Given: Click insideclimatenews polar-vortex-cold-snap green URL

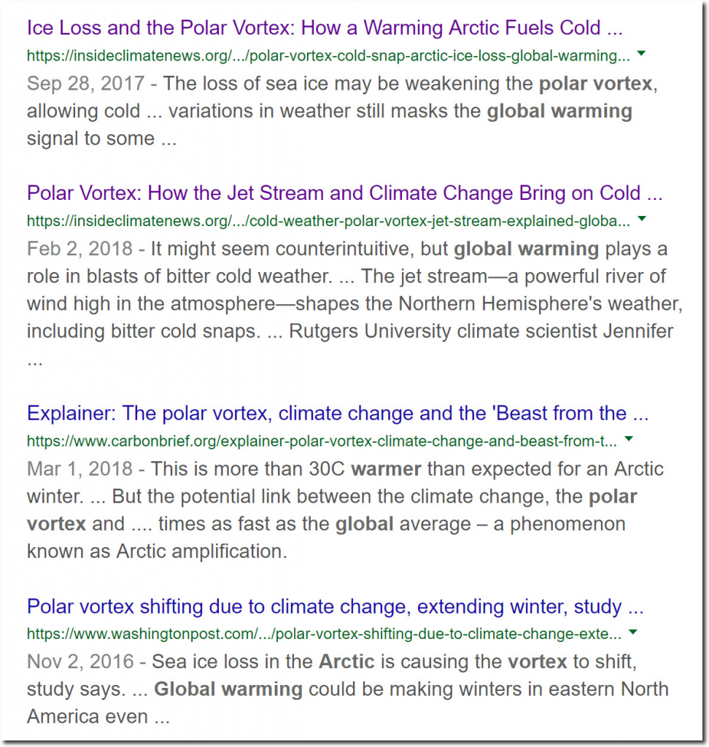Looking at the screenshot, I should coord(328,56).
